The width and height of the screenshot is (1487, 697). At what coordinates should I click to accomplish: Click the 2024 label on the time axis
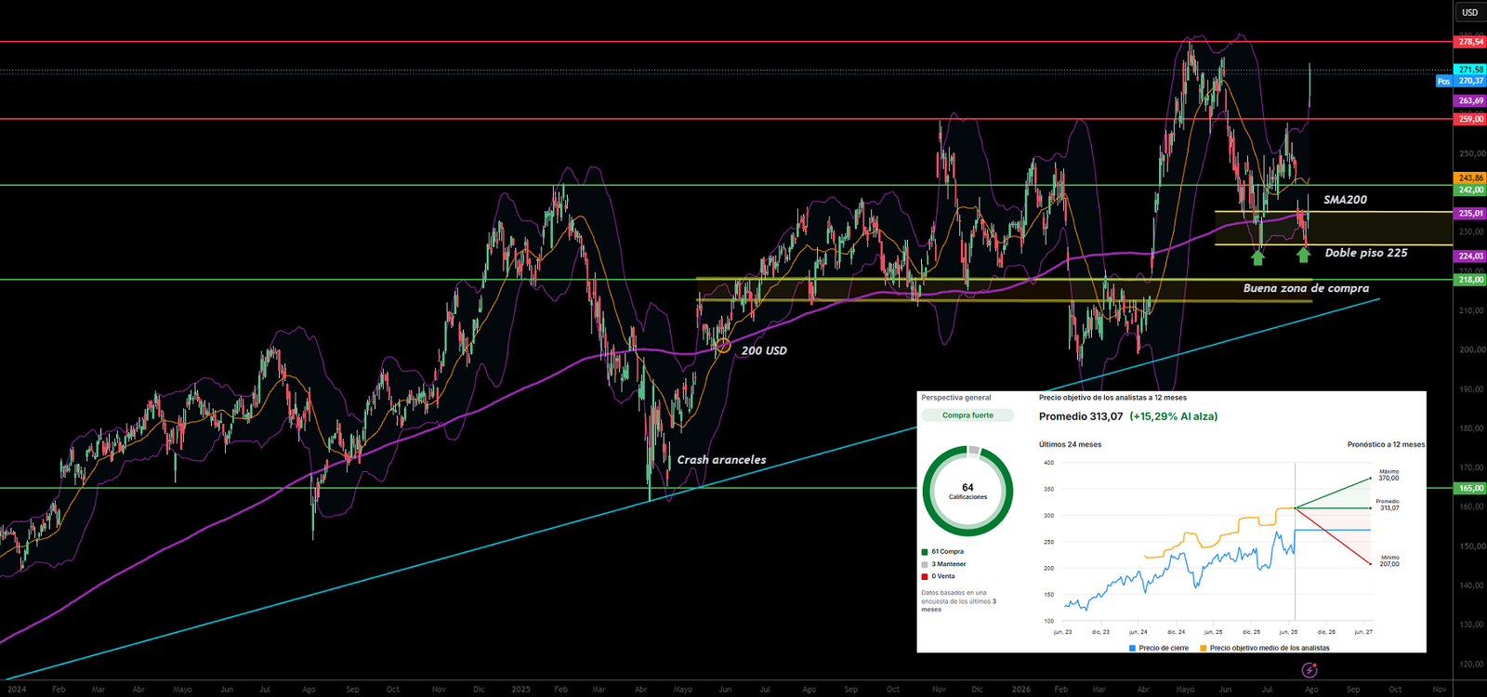click(x=17, y=690)
